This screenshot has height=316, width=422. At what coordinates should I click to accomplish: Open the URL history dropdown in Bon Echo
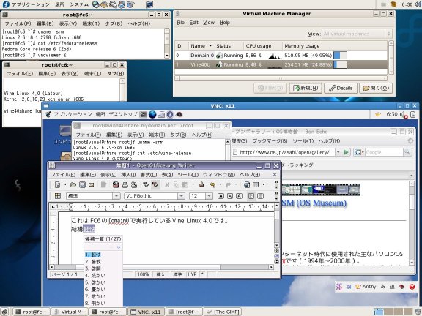click(x=338, y=152)
